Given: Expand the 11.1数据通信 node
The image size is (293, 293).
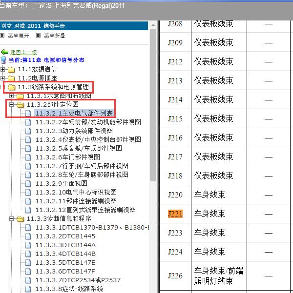Looking at the screenshot, I should (x=2, y=69).
